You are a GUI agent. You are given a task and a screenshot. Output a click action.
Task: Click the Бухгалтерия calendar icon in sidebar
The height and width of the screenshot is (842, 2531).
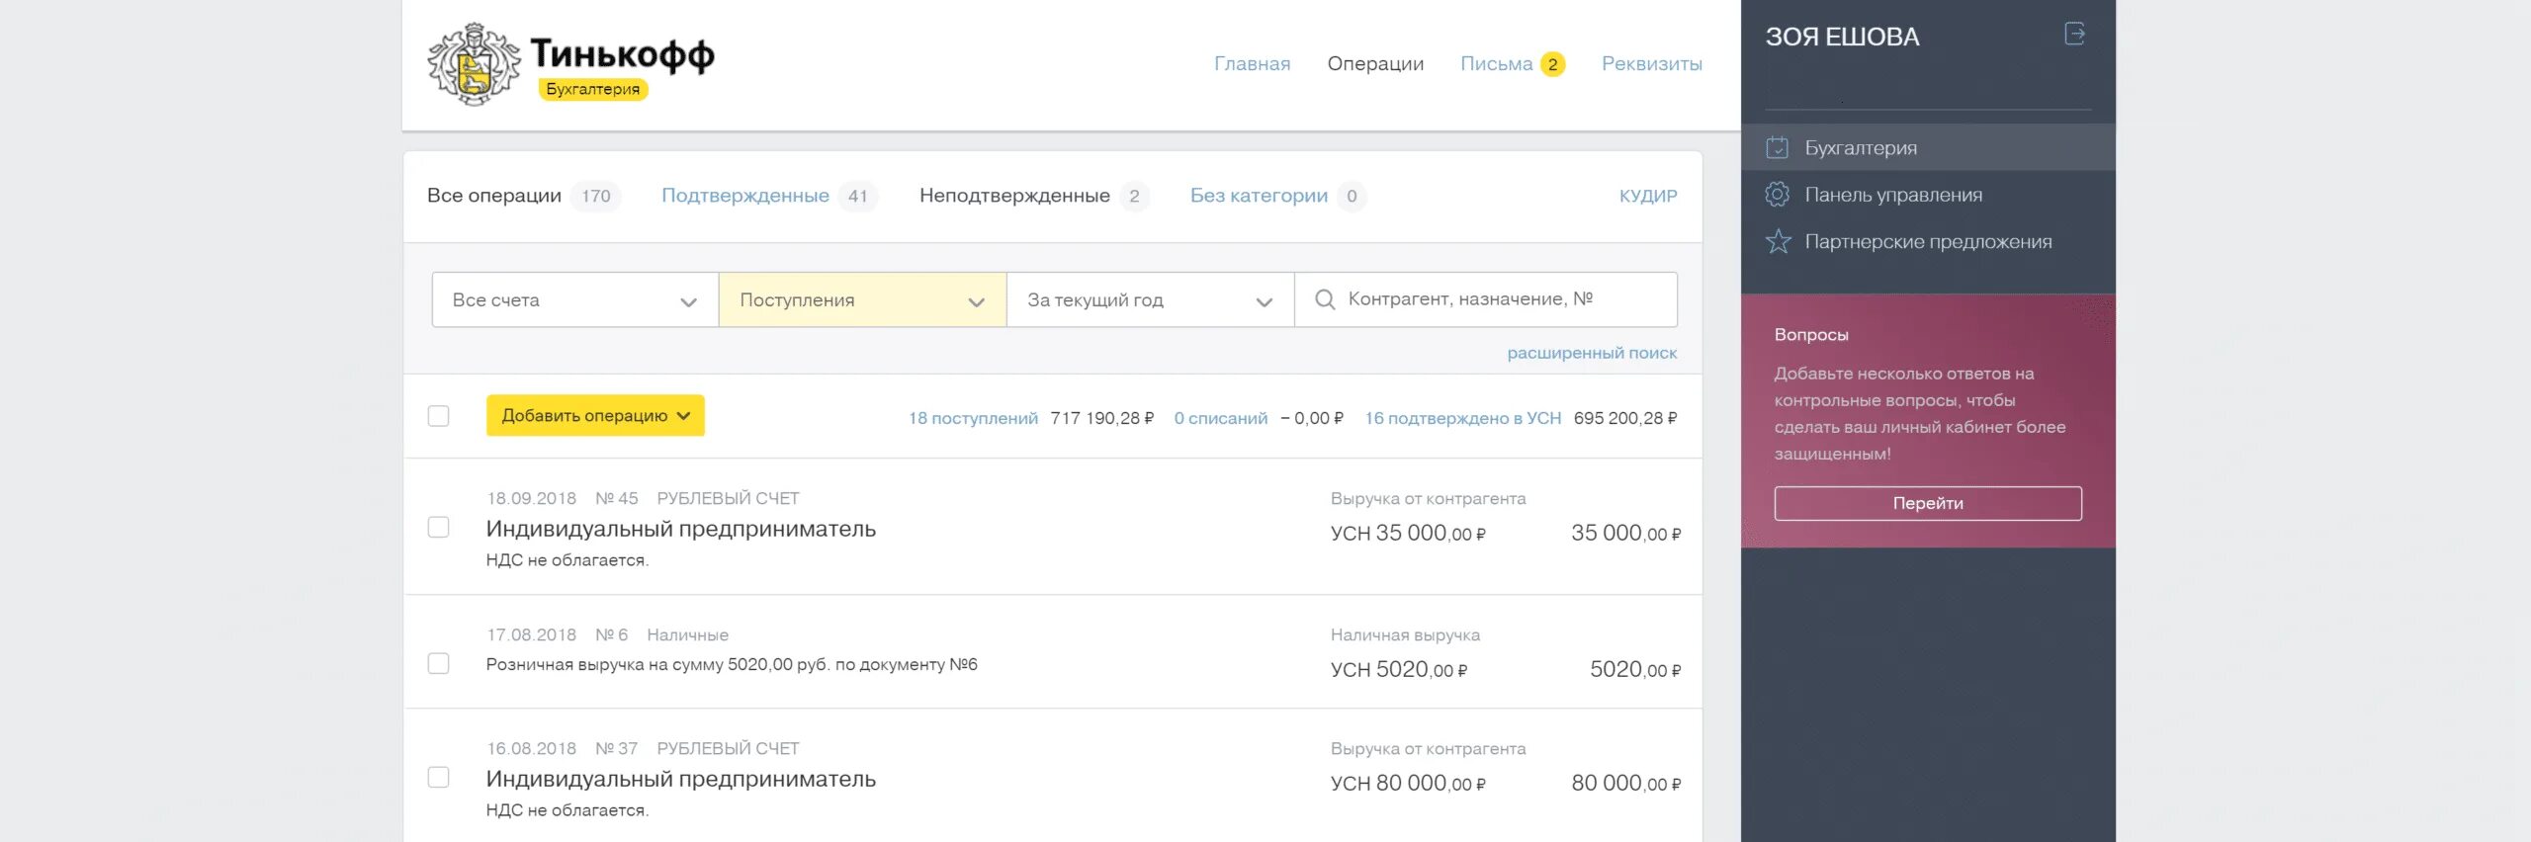tap(1777, 147)
